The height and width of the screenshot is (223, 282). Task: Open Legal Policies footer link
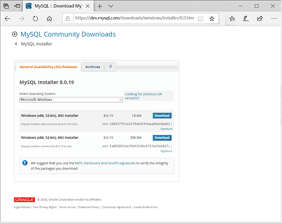22,207
